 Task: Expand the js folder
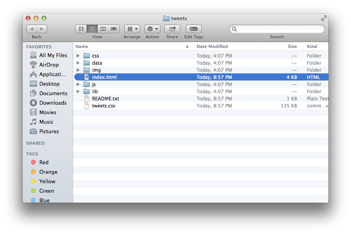point(78,84)
